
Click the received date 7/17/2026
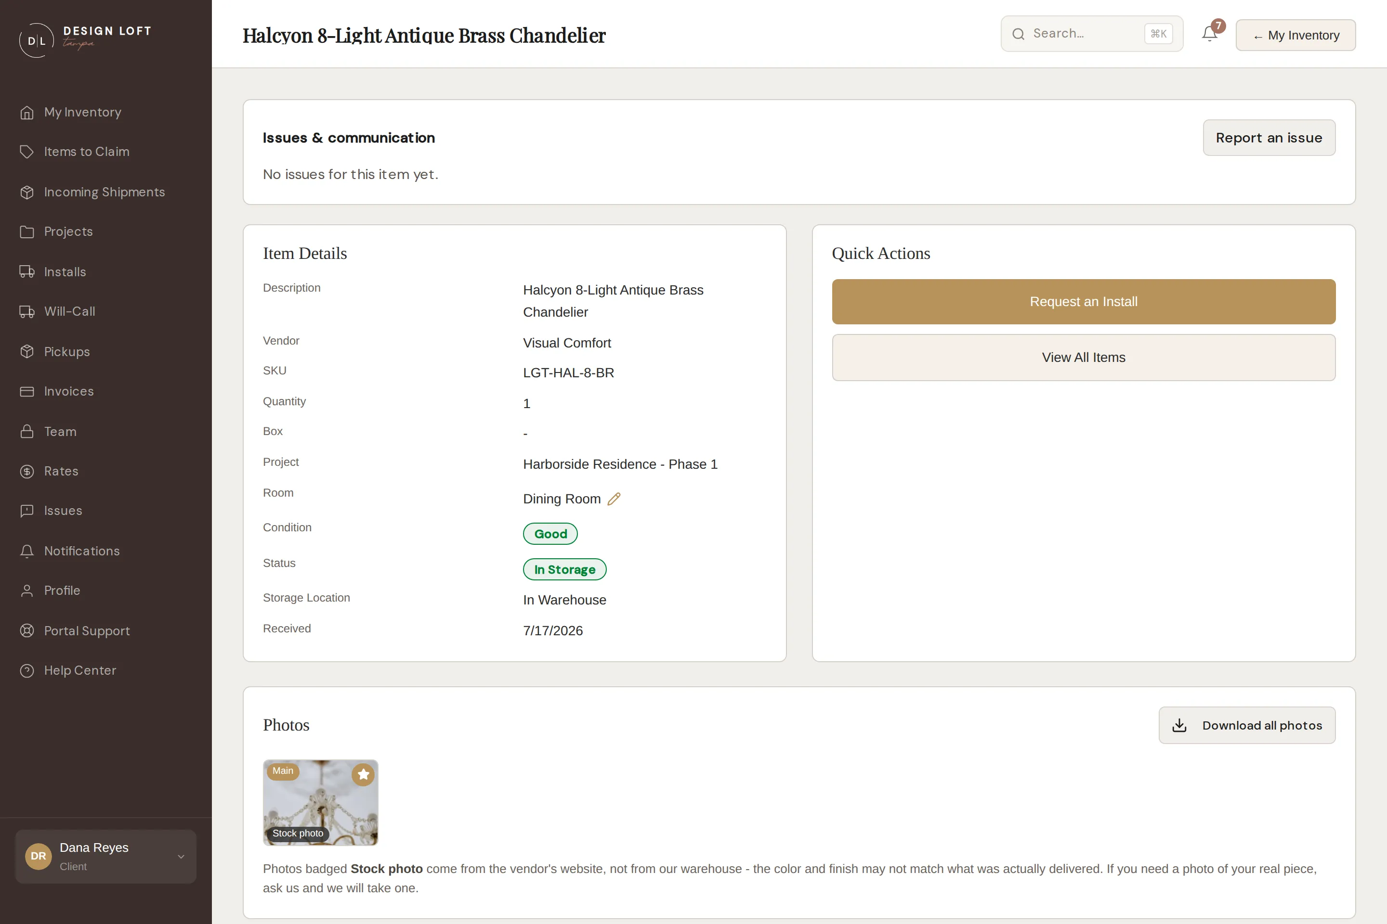coord(552,630)
